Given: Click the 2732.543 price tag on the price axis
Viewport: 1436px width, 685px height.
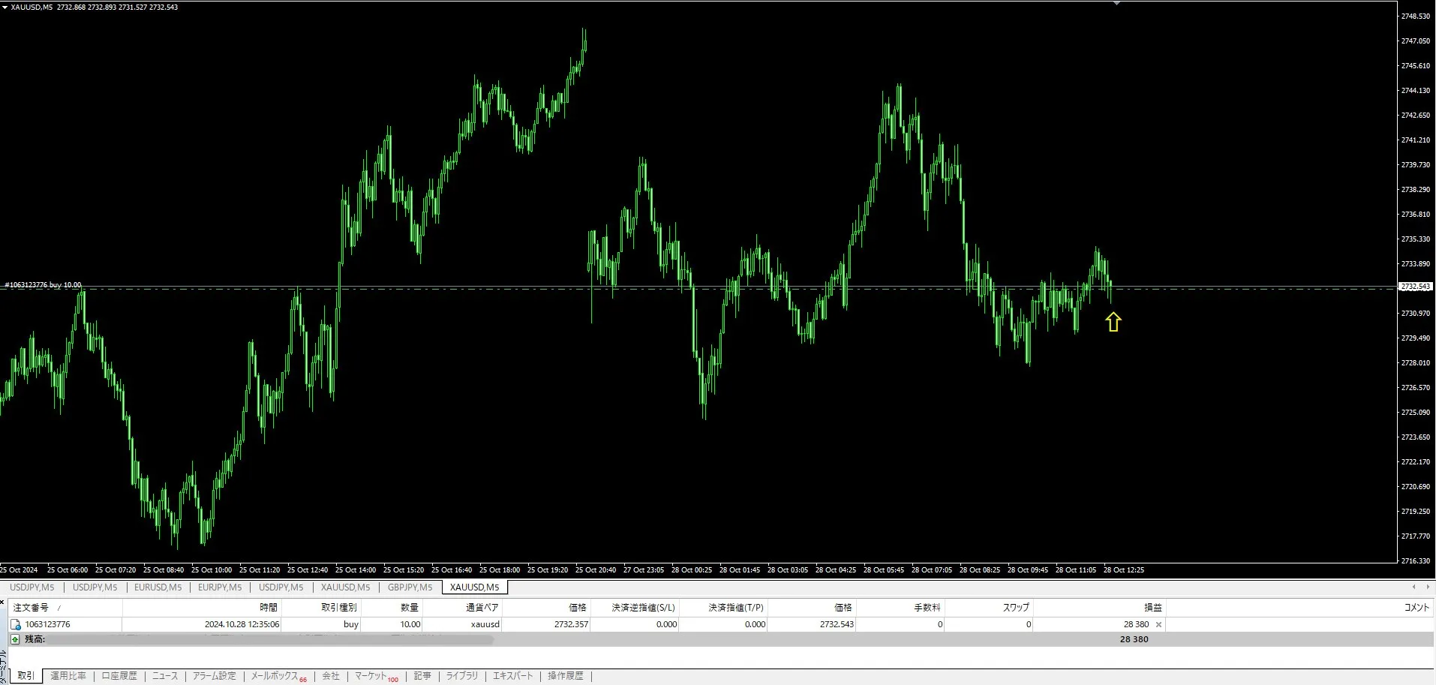Looking at the screenshot, I should (1416, 287).
